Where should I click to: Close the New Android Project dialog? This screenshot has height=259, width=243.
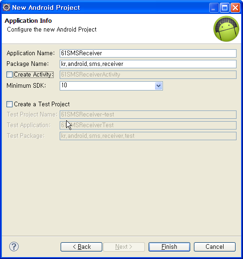click(x=235, y=7)
